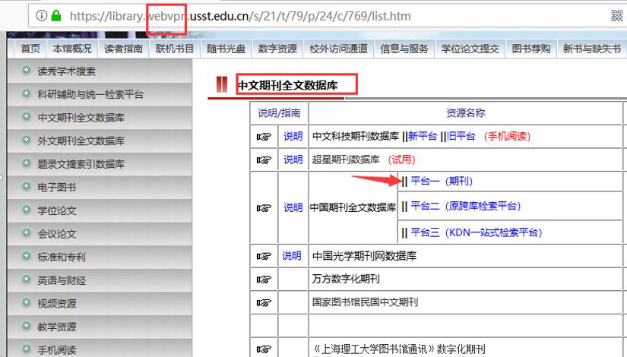Image resolution: width=627 pixels, height=357 pixels.
Task: Click the plus icon beside 电子图书
Action: pyautogui.click(x=26, y=187)
